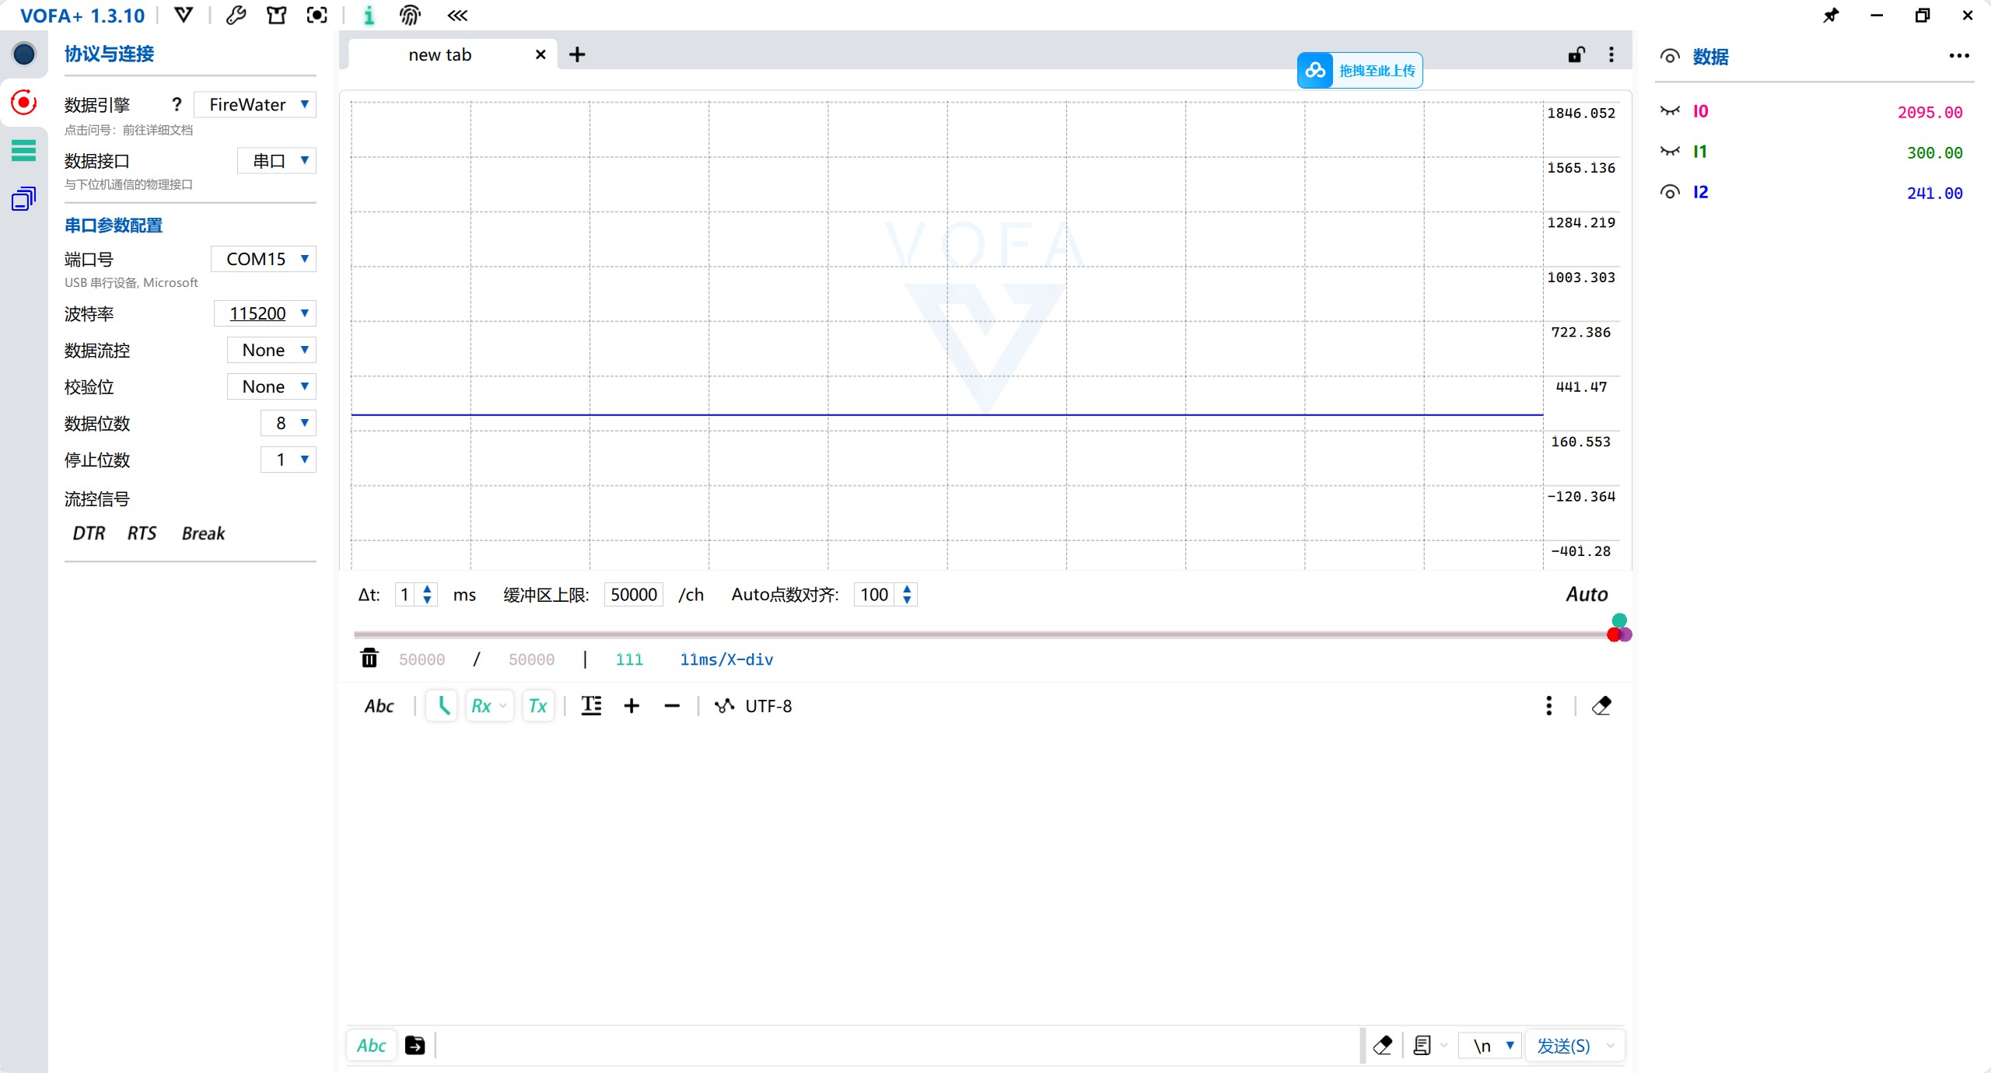The image size is (1991, 1073).
Task: Toggle Abc text mode in receive toolbar
Action: tap(380, 706)
